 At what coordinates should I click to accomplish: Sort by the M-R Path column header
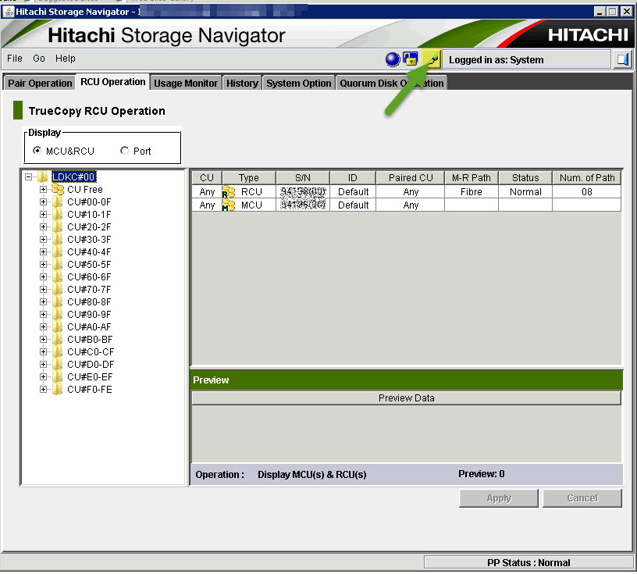click(472, 177)
